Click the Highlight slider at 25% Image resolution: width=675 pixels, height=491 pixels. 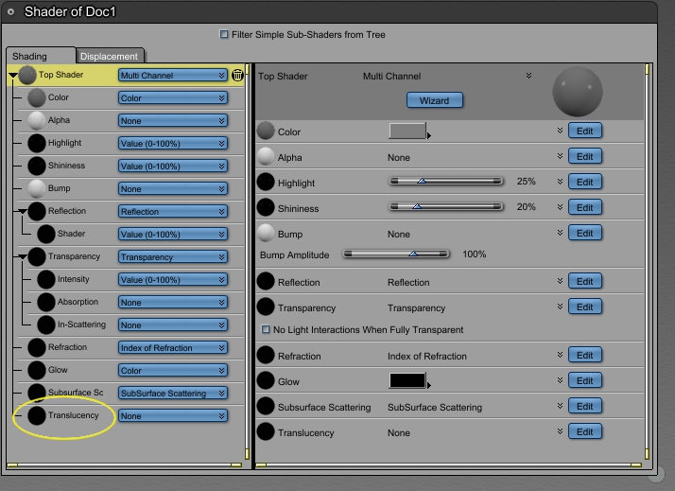(x=445, y=181)
